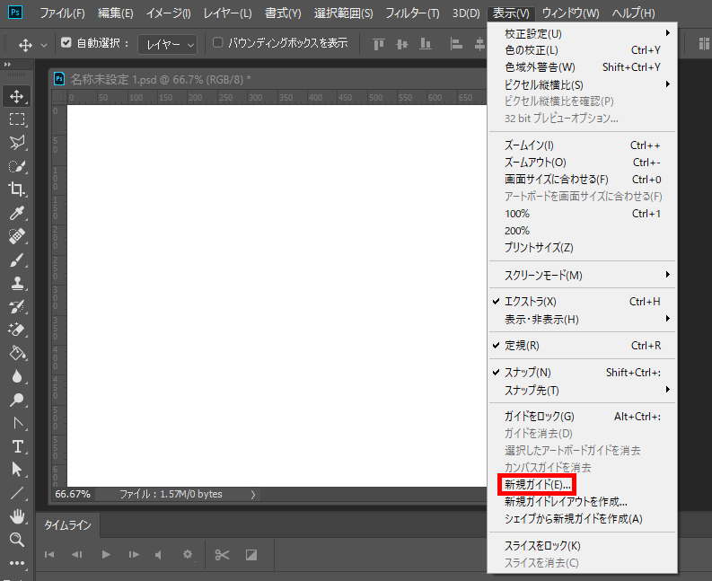Choose 新規ガイドレイアウトを作成...
The width and height of the screenshot is (712, 581).
(582, 502)
